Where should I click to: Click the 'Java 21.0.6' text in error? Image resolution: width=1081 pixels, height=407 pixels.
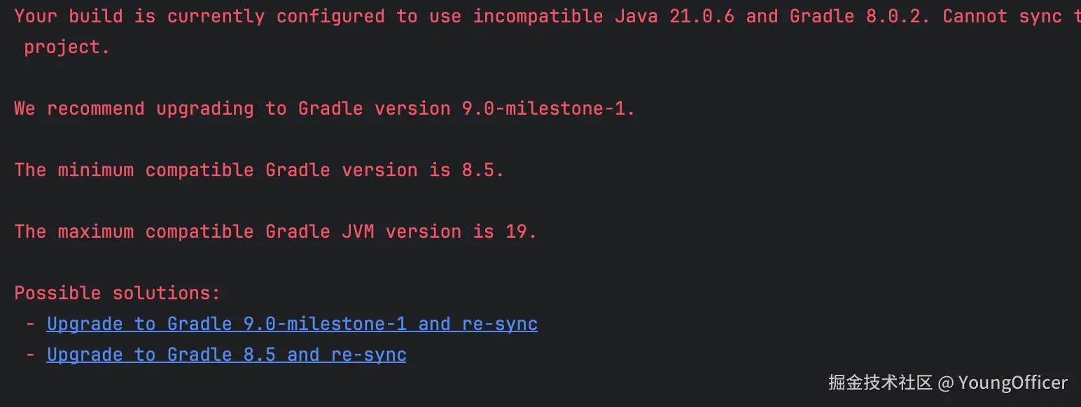[674, 16]
